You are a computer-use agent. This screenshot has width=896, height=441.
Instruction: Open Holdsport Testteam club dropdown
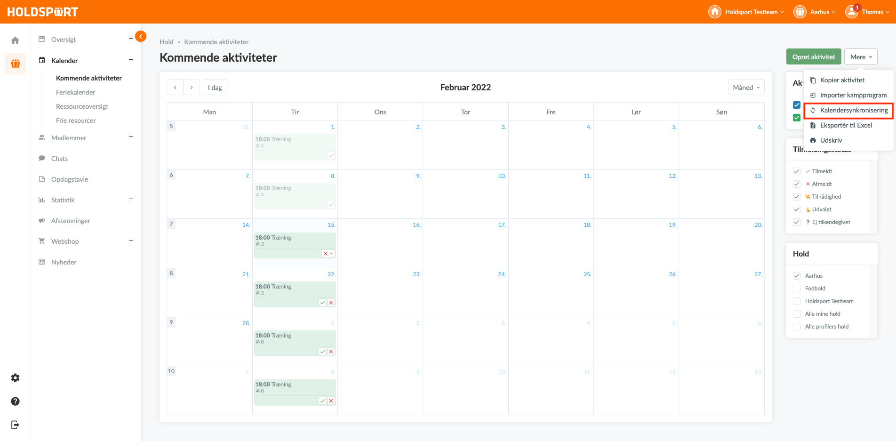click(746, 12)
